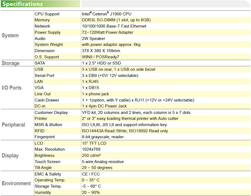Click the LCD row label
Screen dimensions: 251x196
pyautogui.click(x=39, y=143)
